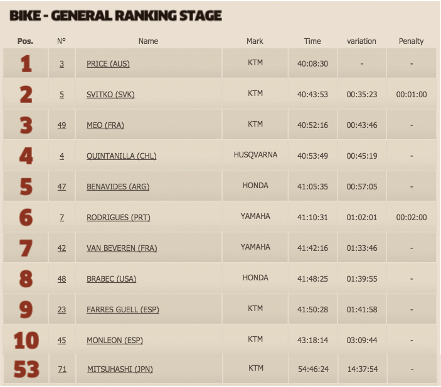Click bike number 23 link
This screenshot has width=441, height=387.
(x=61, y=310)
